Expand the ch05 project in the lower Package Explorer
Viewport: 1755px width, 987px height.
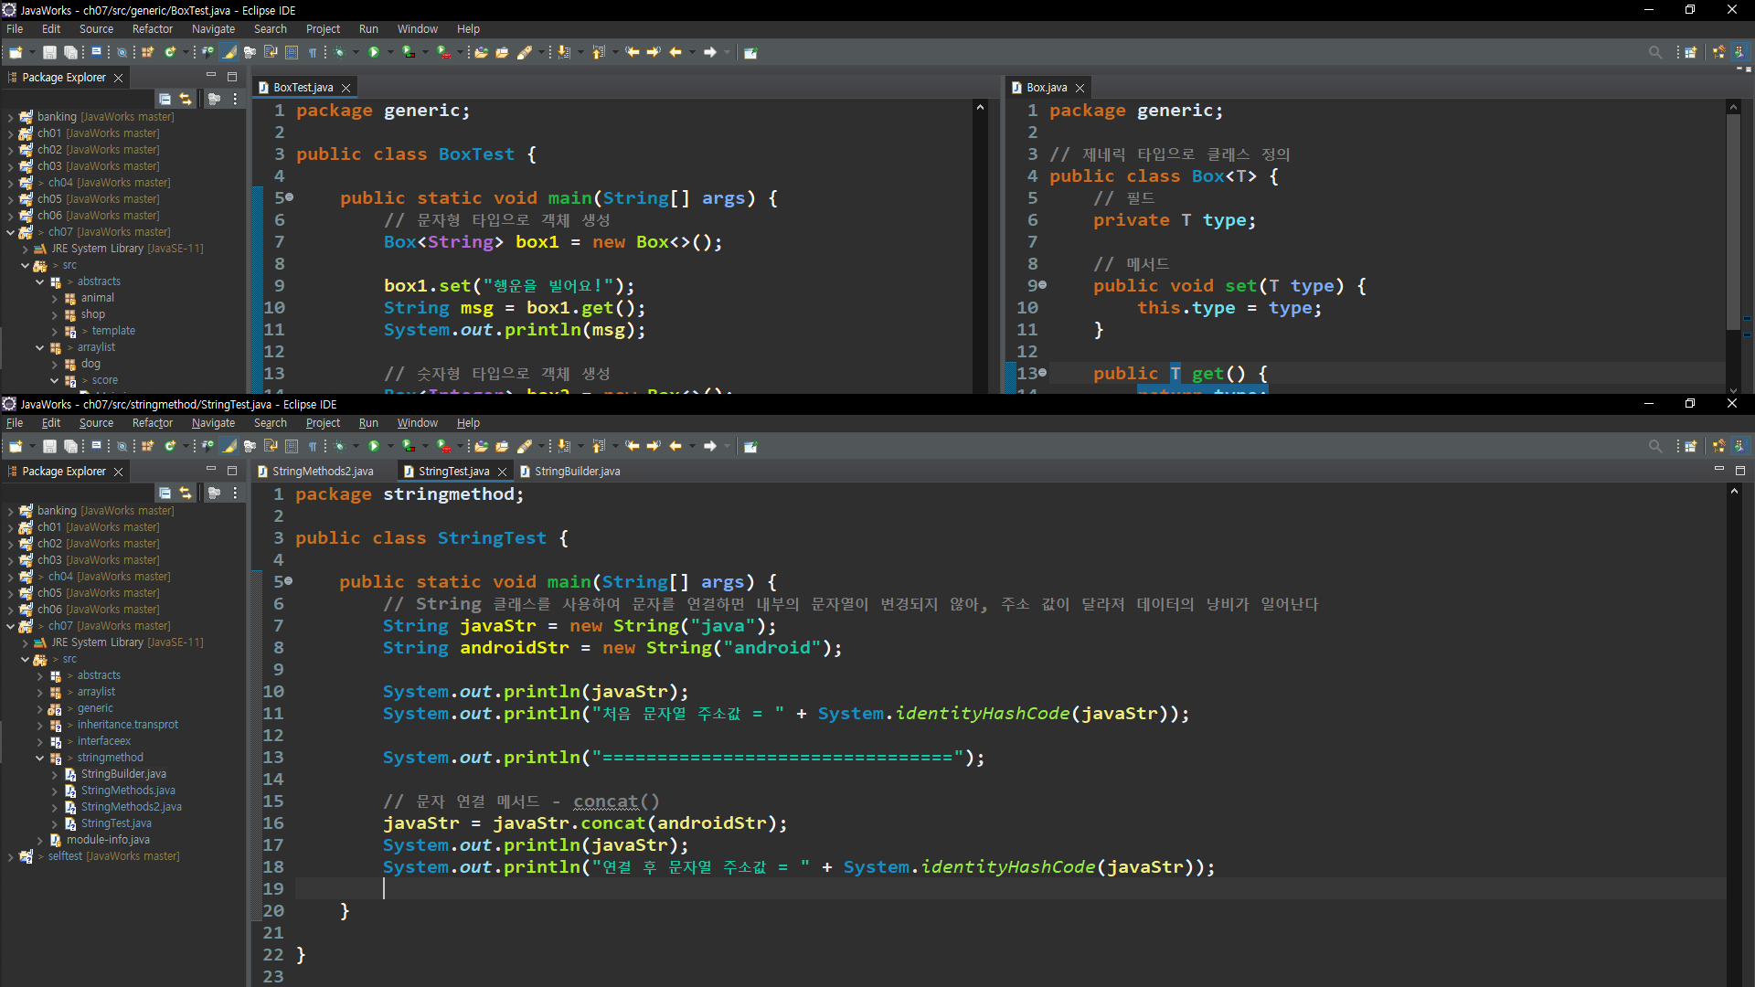coord(11,593)
